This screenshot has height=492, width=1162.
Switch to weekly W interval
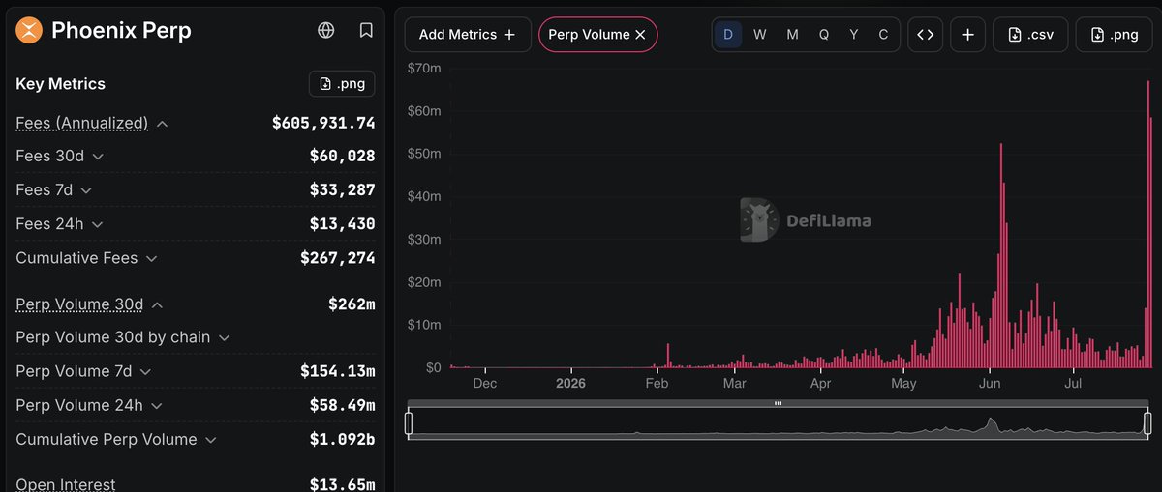(x=760, y=35)
